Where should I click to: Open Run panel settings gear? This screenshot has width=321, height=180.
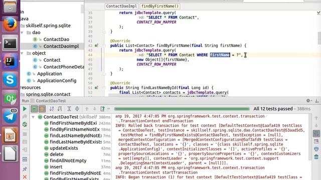[308, 100]
